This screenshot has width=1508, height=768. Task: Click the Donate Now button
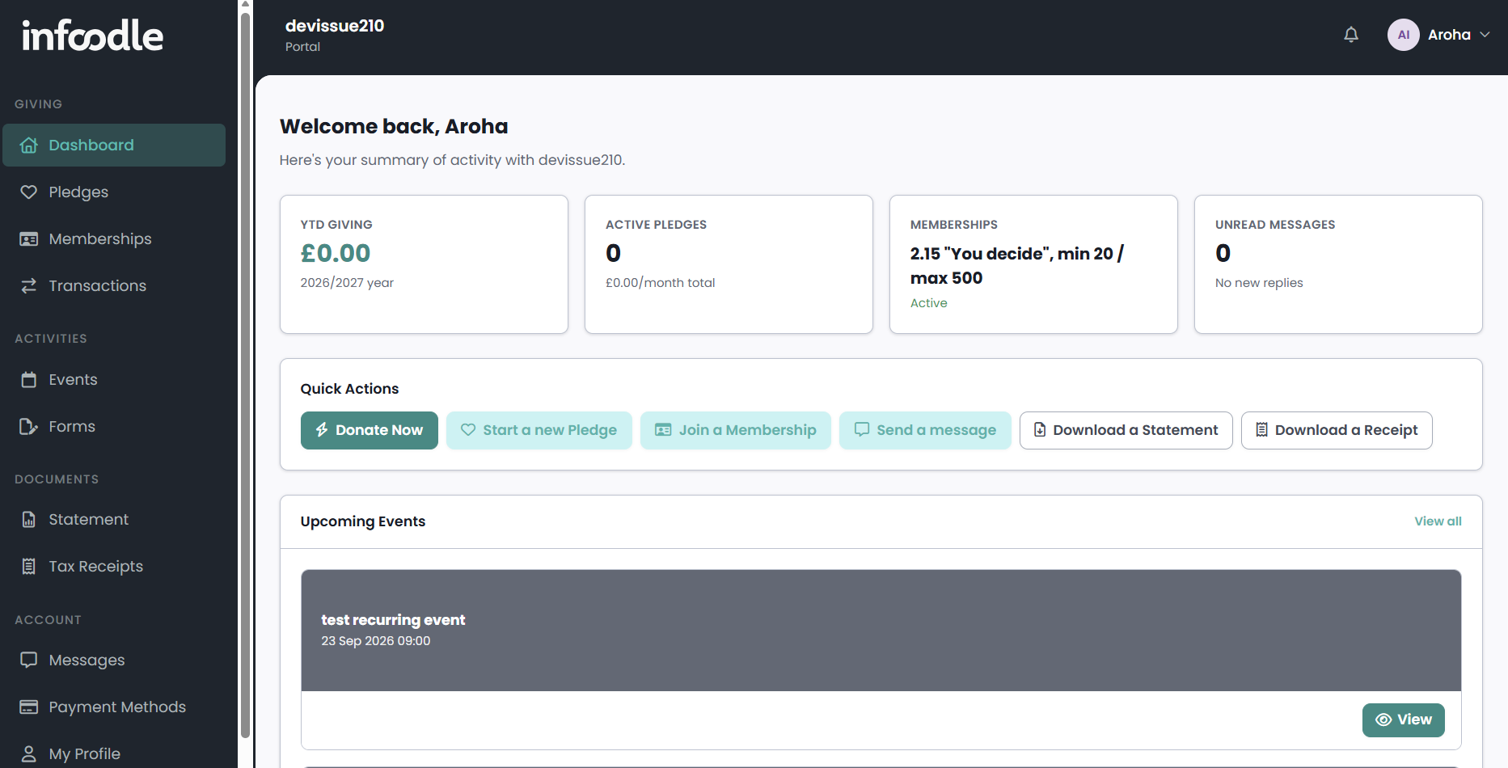(x=370, y=430)
